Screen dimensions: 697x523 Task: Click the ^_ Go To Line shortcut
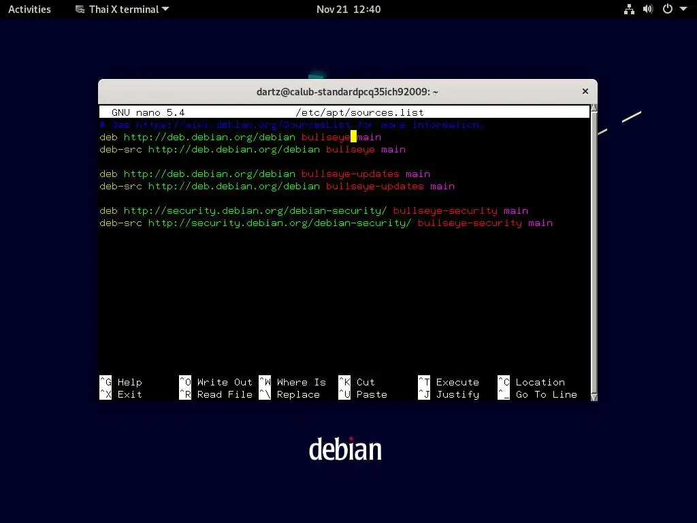pos(538,394)
